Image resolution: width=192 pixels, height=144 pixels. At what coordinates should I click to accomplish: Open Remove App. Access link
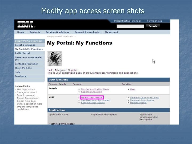tap(93, 103)
